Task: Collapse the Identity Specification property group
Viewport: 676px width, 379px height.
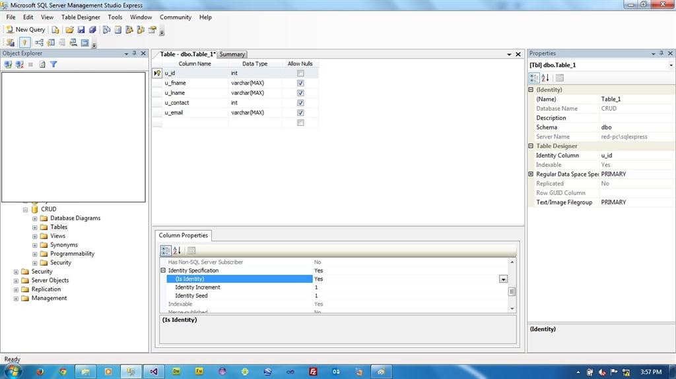Action: click(163, 270)
